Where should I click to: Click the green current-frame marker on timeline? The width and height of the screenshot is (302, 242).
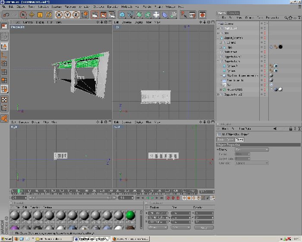pyautogui.click(x=19, y=191)
